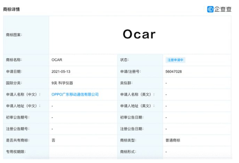Select application date 2021-05-13
Viewport: 239px width, 163px height.
(61, 71)
